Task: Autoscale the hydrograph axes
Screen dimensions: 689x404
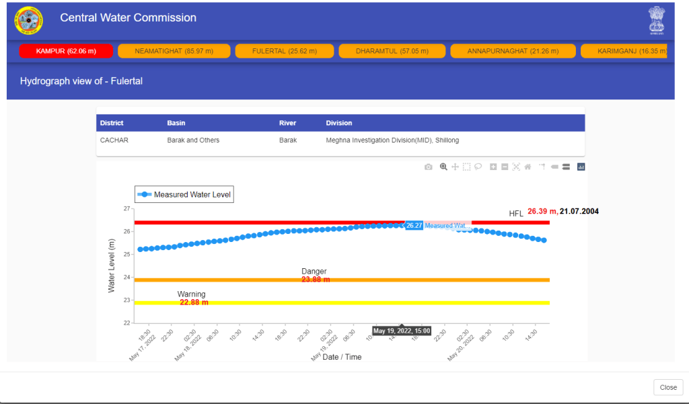Action: pos(516,167)
